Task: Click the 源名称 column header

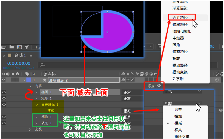Action: (x=49, y=74)
